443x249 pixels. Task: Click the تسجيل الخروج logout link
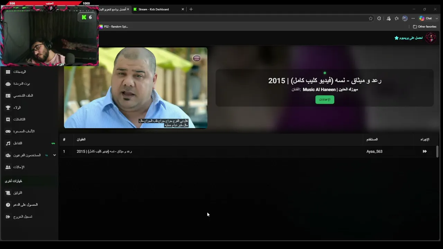coord(22,216)
